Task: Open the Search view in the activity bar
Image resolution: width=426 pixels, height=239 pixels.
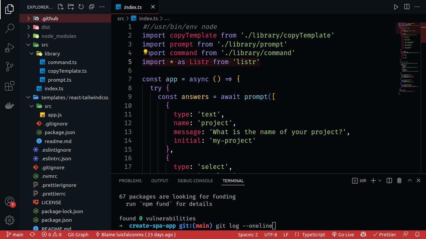Action: pos(9,28)
